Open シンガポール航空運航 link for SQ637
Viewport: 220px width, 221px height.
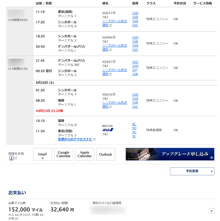point(114,21)
